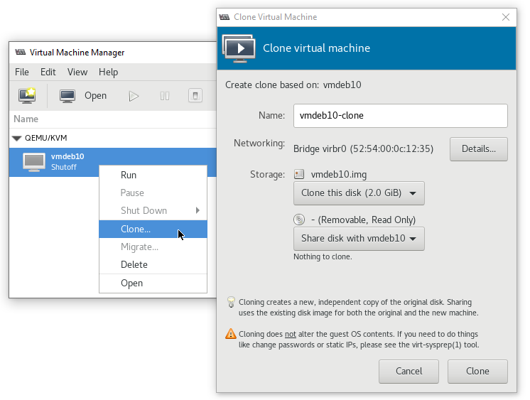Click the clone dialog header monitor icon
This screenshot has width=530, height=400.
point(239,48)
